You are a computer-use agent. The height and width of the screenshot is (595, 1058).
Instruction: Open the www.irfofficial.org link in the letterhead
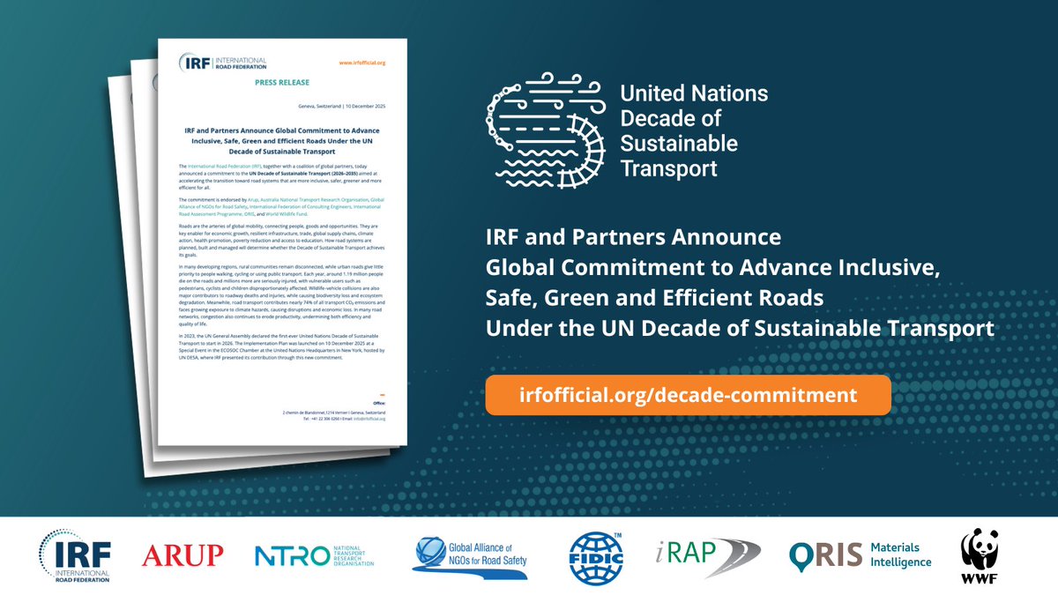point(365,61)
